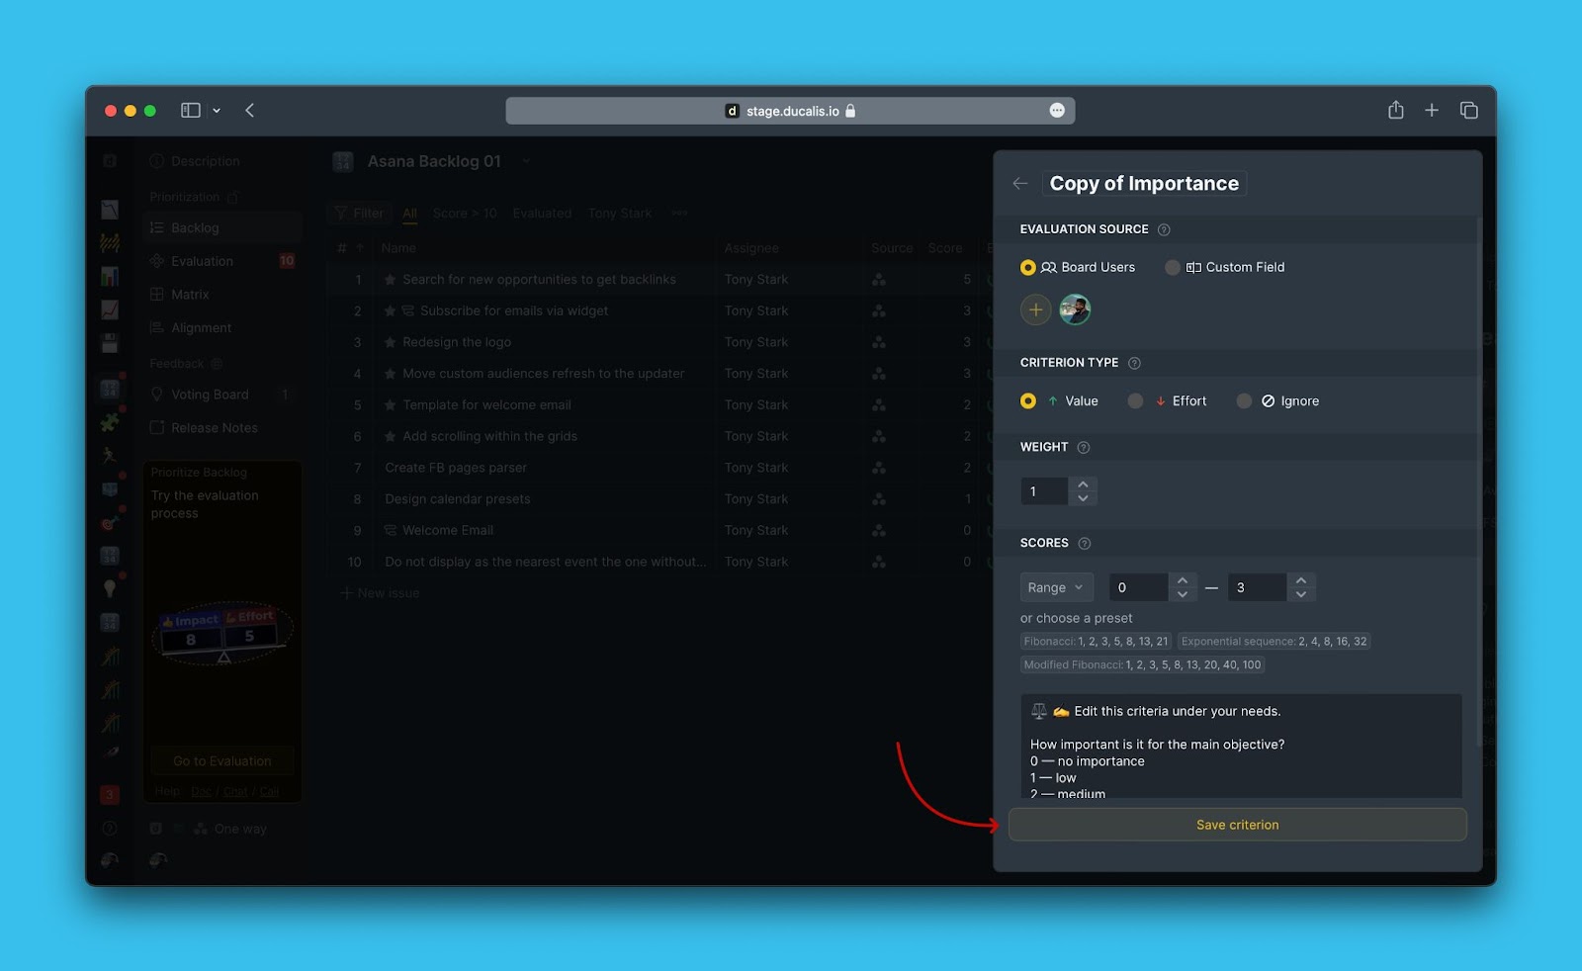Image resolution: width=1582 pixels, height=971 pixels.
Task: Choose Effort criterion type
Action: tap(1167, 401)
